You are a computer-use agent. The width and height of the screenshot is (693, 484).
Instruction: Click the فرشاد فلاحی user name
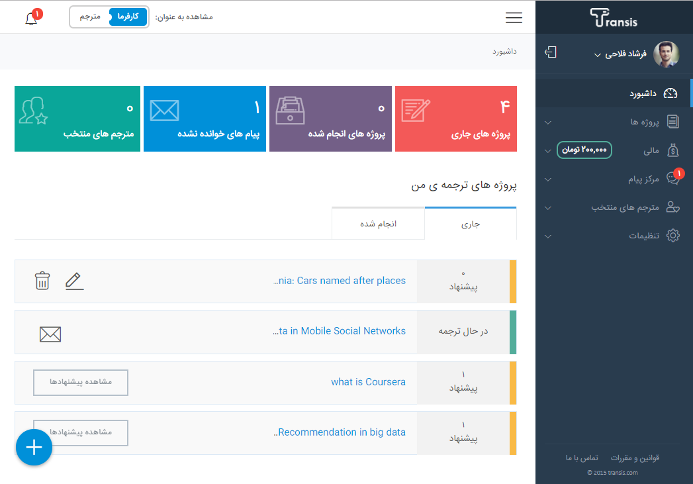tap(625, 54)
